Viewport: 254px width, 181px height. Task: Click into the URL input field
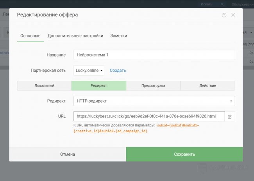coord(149,116)
